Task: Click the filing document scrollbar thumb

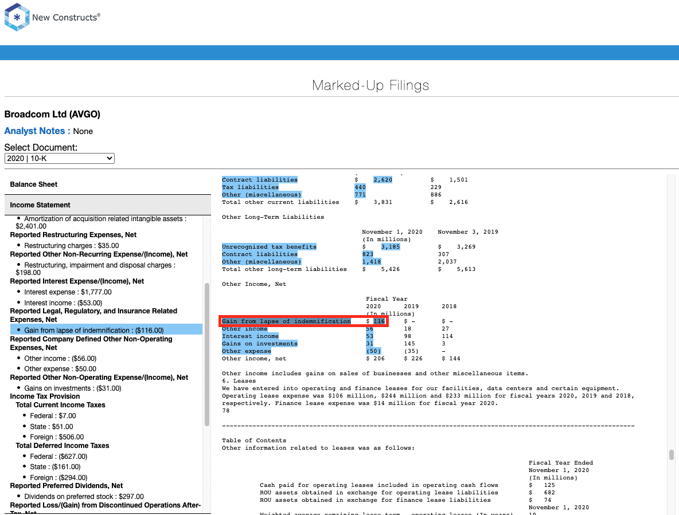Action: point(671,455)
